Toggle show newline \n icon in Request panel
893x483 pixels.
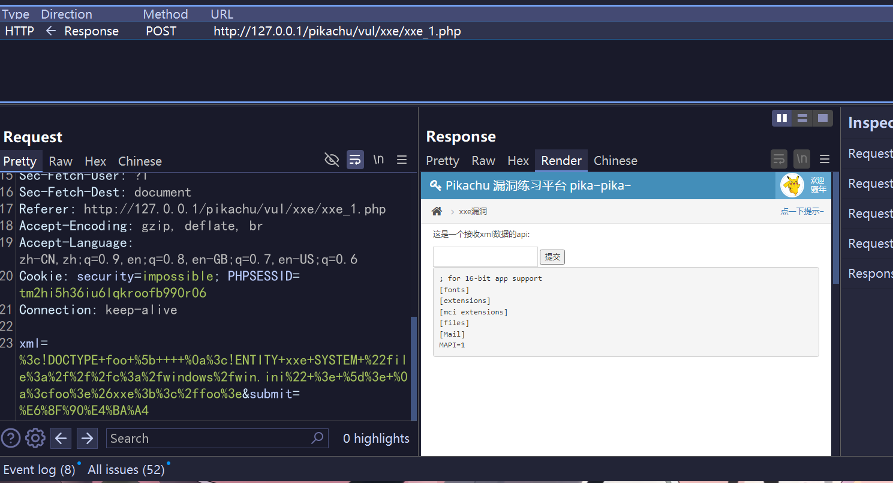[378, 160]
